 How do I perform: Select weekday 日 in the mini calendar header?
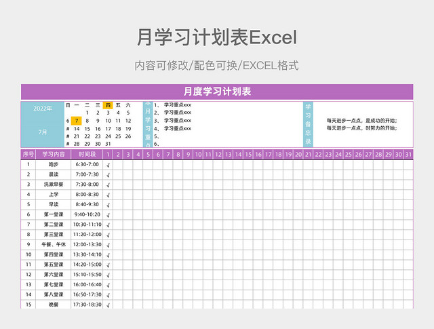click(68, 105)
